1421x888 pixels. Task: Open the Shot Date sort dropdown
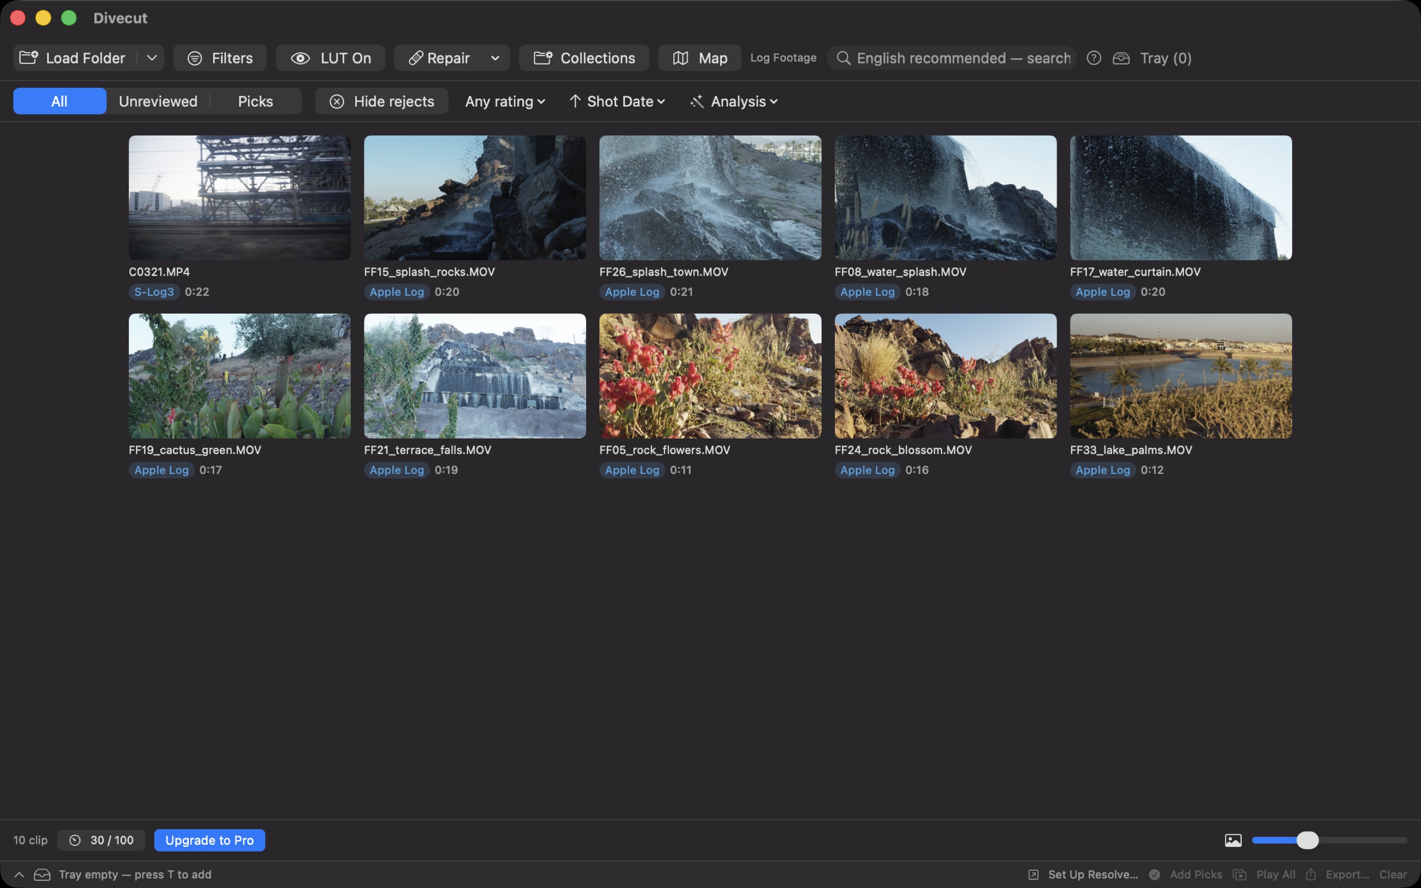617,101
